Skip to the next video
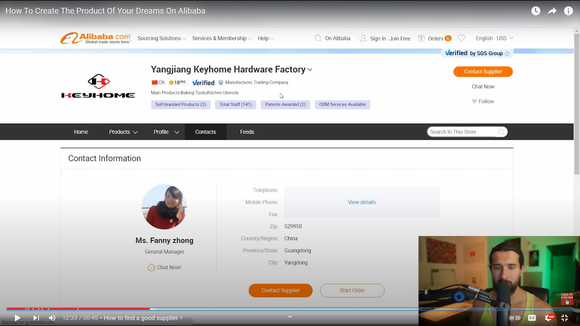580x326 pixels. pyautogui.click(x=36, y=318)
